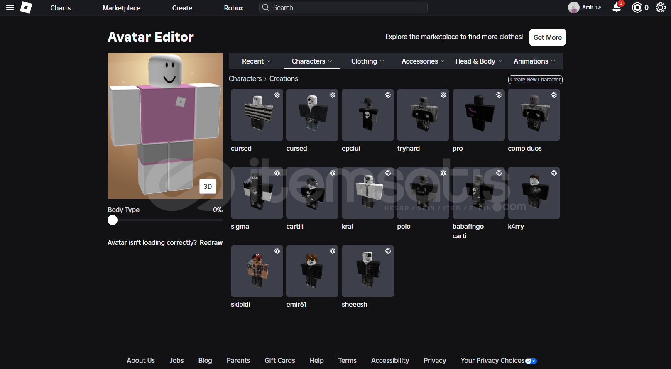The width and height of the screenshot is (671, 369).
Task: Expand the Head & Body dropdown
Action: tap(479, 61)
